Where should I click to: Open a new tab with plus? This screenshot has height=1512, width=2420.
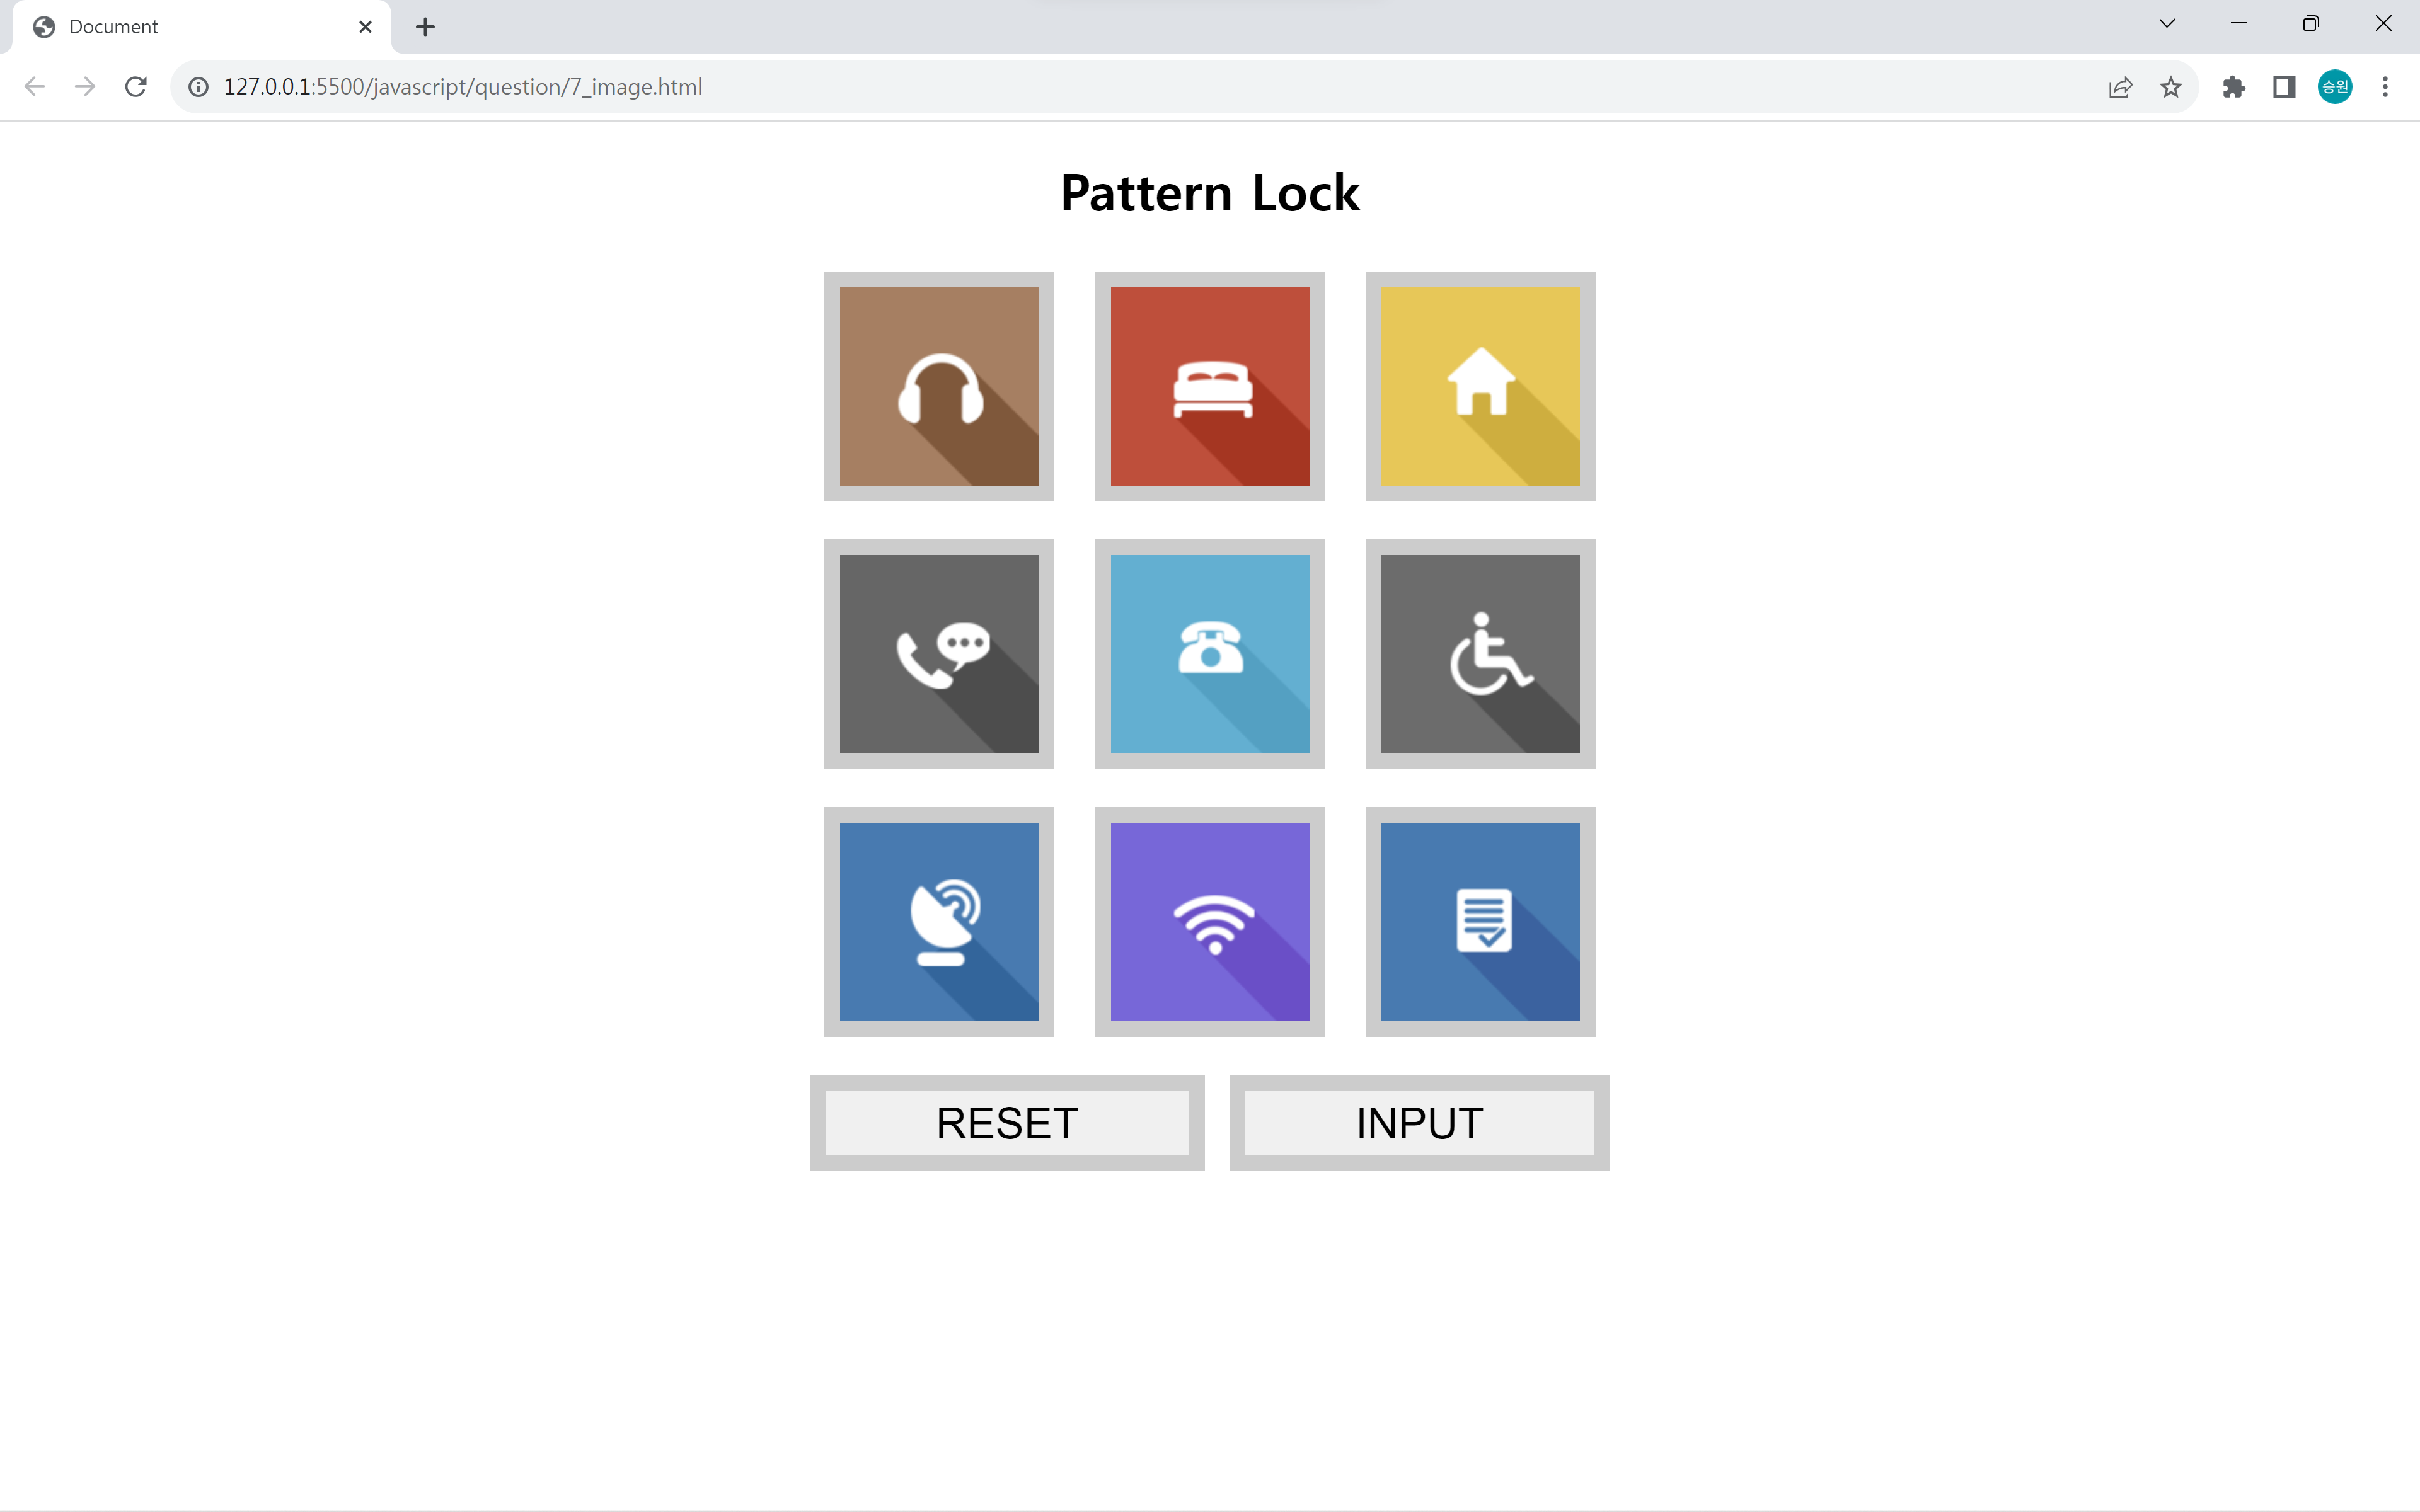[425, 27]
